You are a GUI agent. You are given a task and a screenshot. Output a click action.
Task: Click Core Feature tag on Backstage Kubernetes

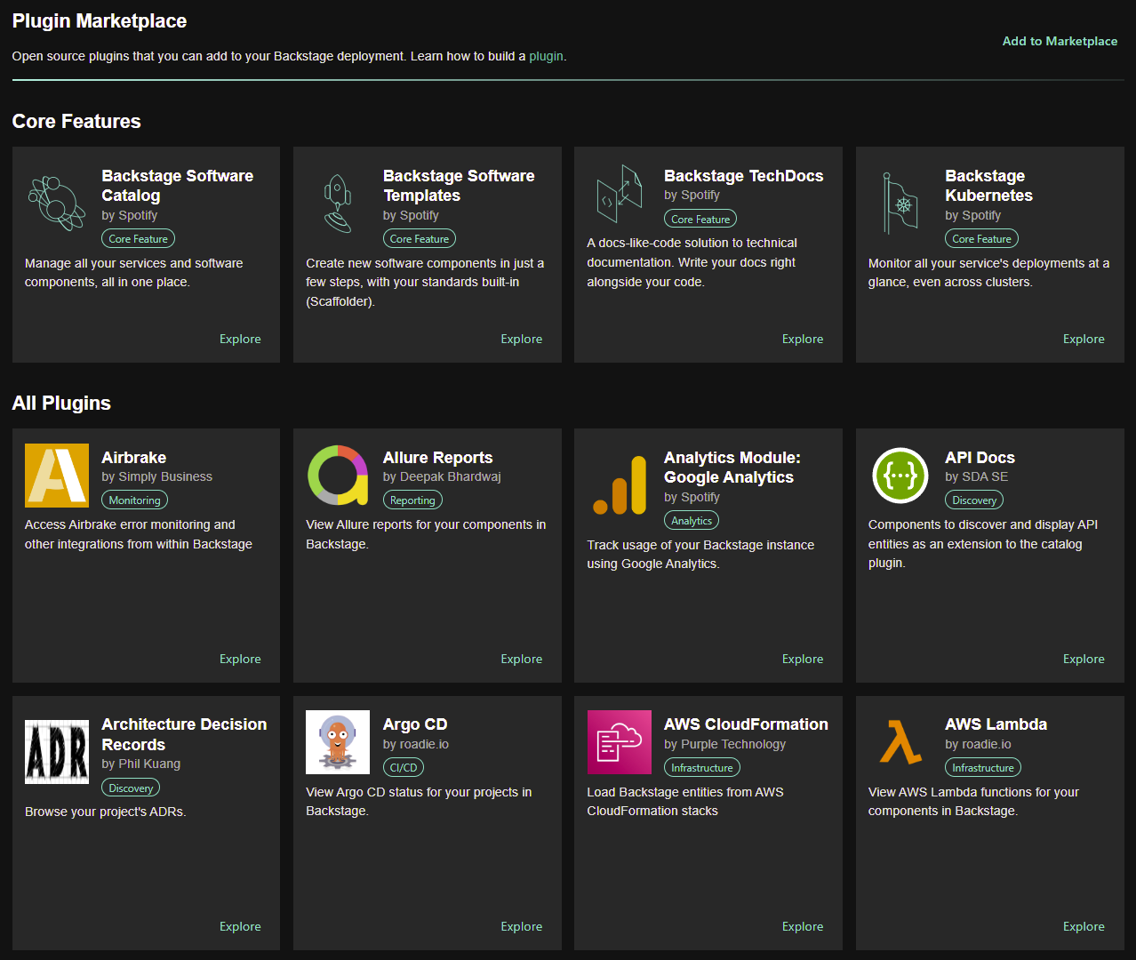981,238
